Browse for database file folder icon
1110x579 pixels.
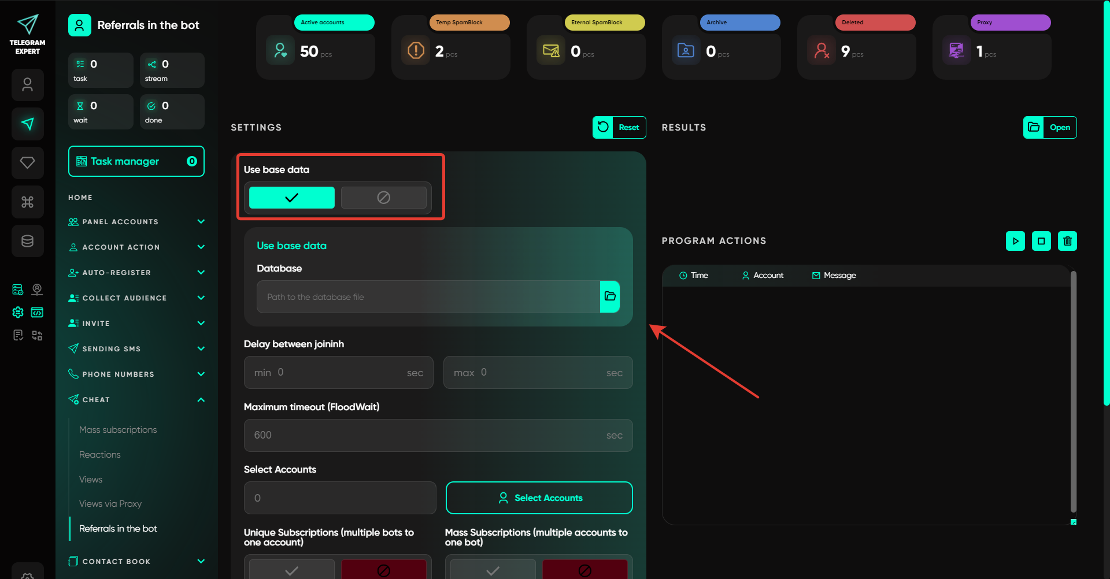point(610,296)
